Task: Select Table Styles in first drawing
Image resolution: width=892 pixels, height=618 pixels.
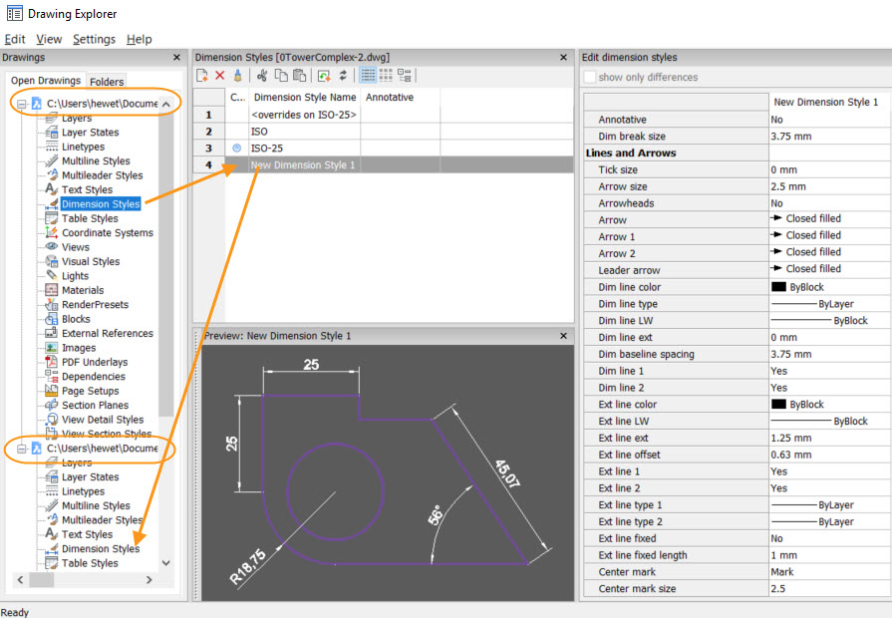Action: 90,218
